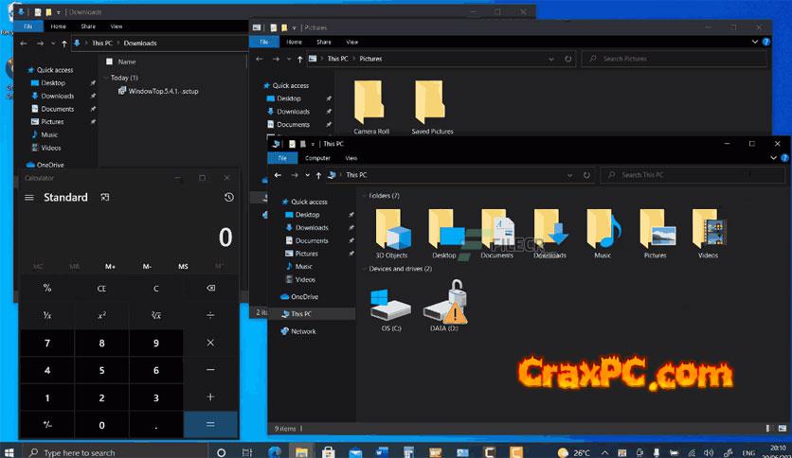This screenshot has width=792, height=458.
Task: Click the Up arrow in This PC window
Action: pyautogui.click(x=320, y=175)
